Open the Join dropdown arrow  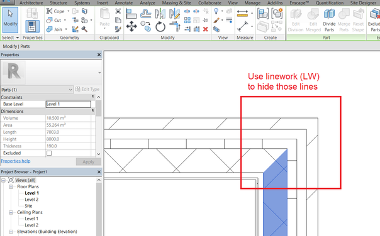coord(66,29)
